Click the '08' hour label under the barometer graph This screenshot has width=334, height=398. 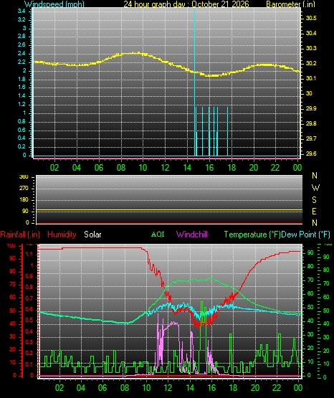121,168
